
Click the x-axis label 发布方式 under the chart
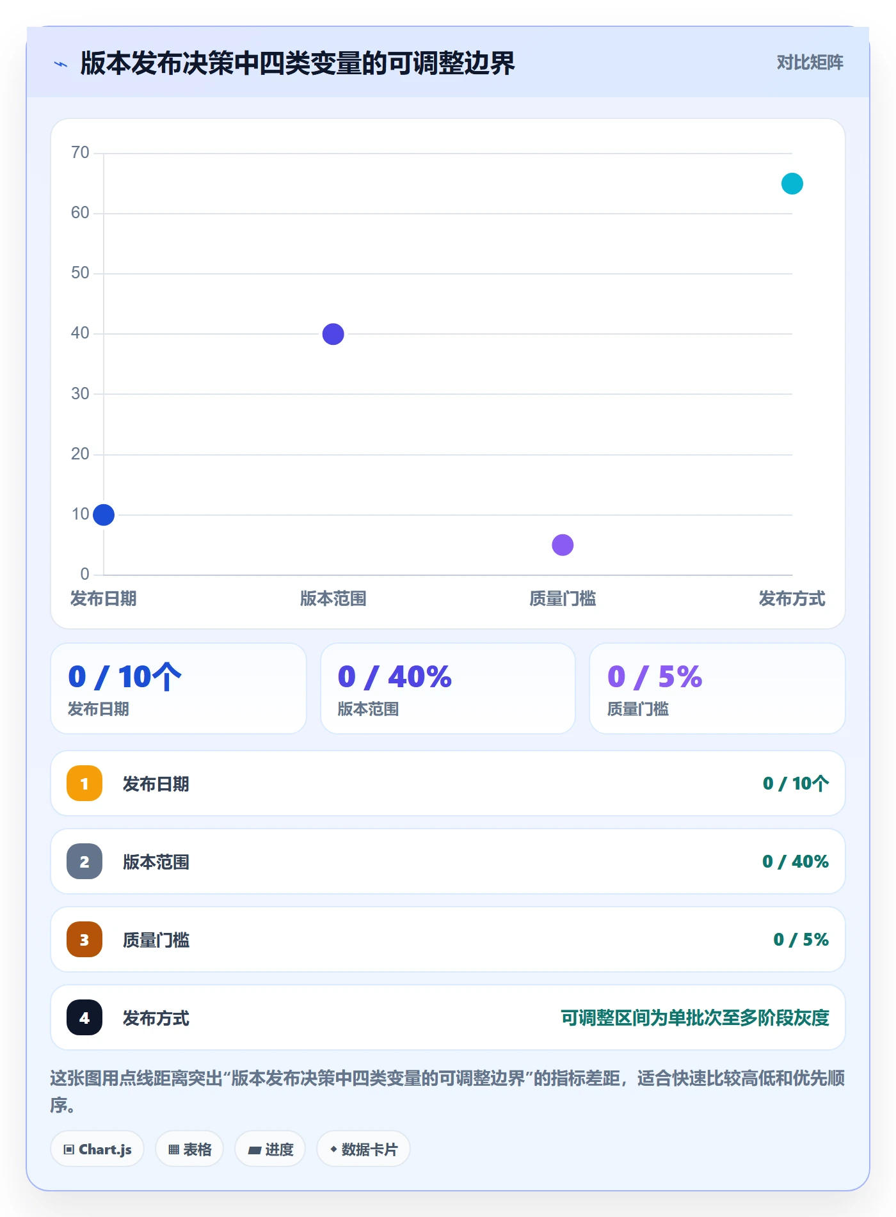792,599
